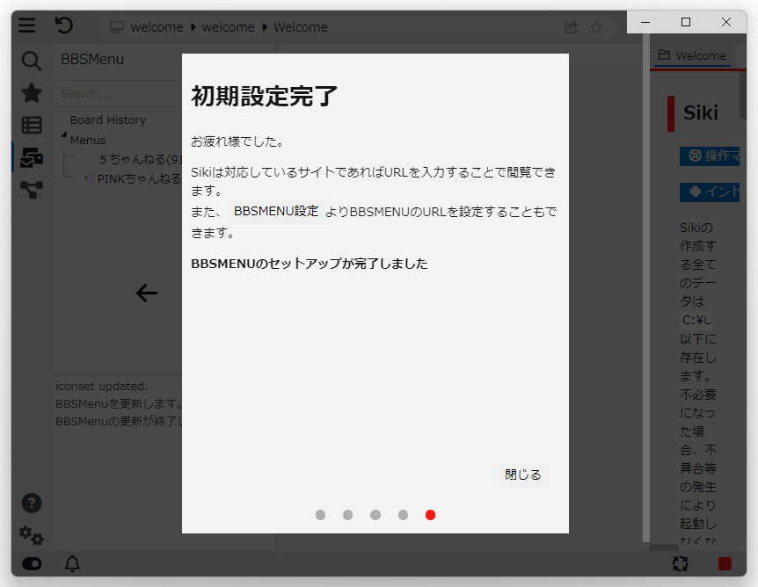Screen dimensions: 758x587
Task: Click the monitor icon in breadcrumb
Action: (117, 27)
